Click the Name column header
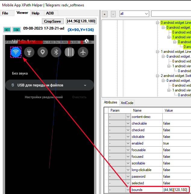 tap(146, 110)
